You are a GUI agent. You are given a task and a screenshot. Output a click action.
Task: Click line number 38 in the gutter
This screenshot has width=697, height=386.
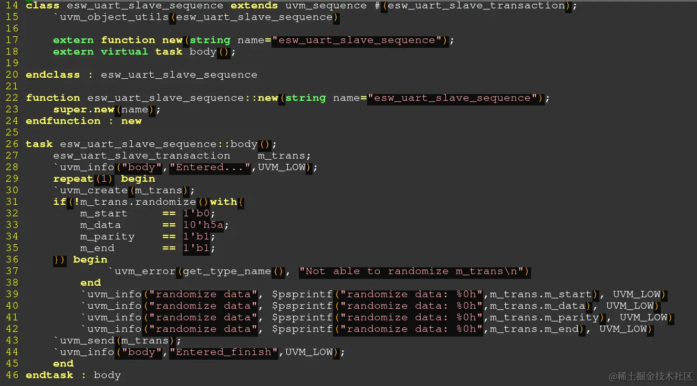pos(12,283)
